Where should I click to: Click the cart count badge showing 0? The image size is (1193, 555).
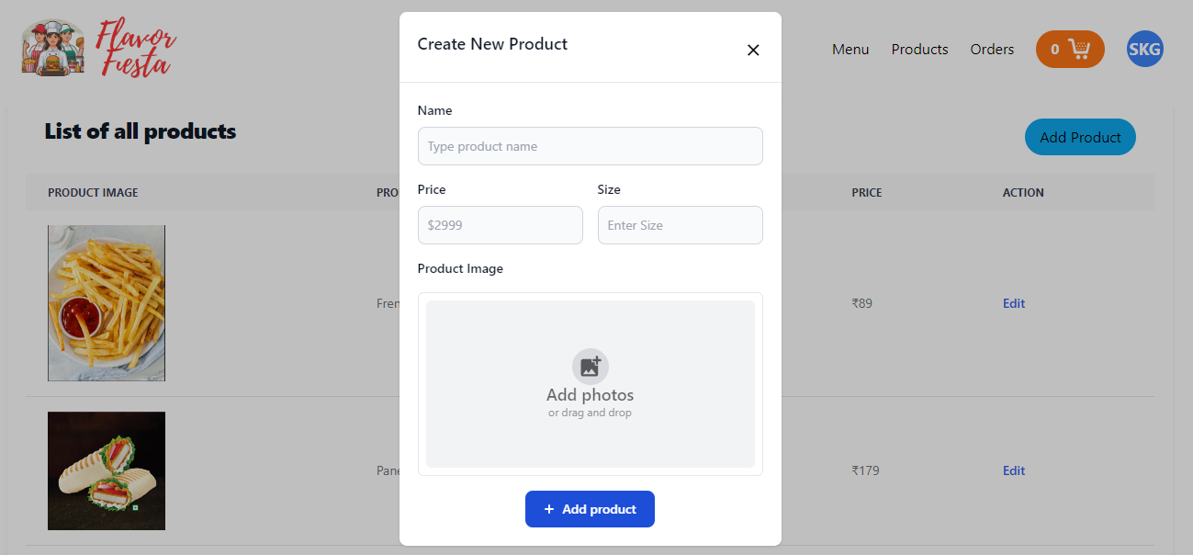tap(1054, 49)
